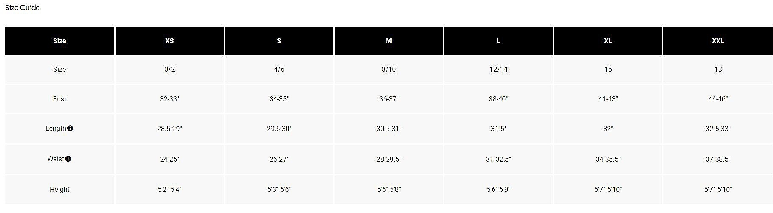The height and width of the screenshot is (213, 773).
Task: Click the 44-46" bust cell
Action: tap(718, 99)
